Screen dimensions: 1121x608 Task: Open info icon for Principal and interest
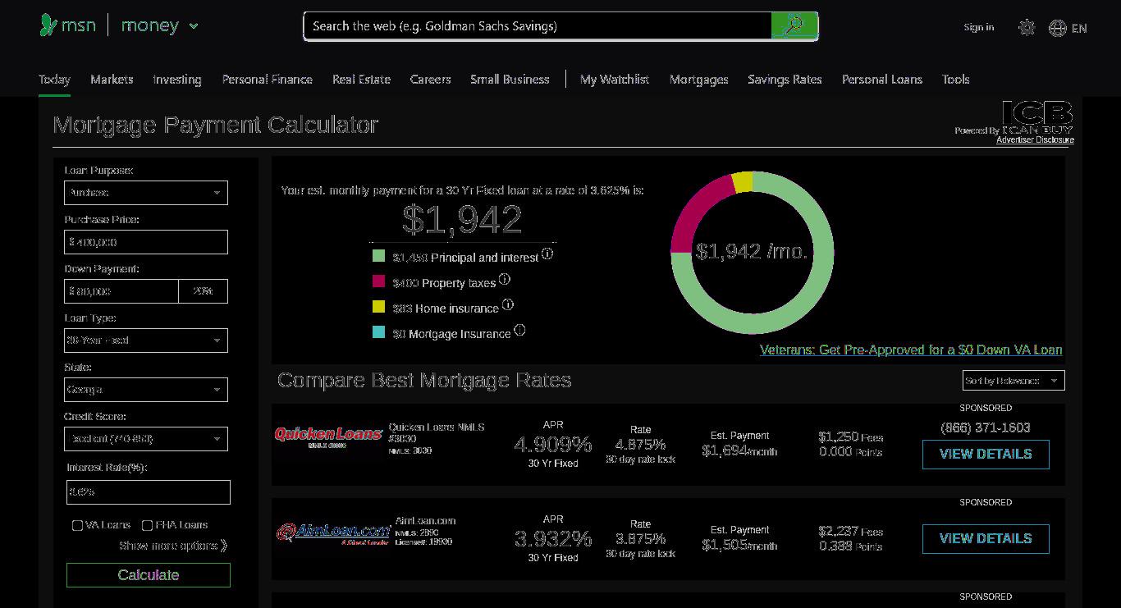click(x=547, y=254)
